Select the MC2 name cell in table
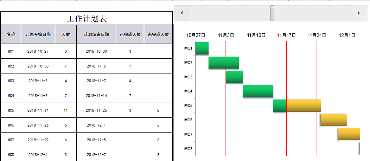 click(x=11, y=66)
